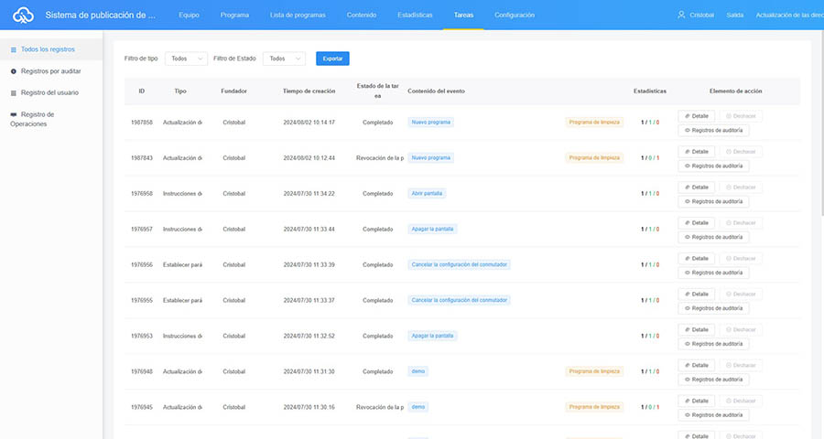Click the timestamp 2024/08/02 10:14:17
Screen dimensions: 824x439
click(309, 123)
